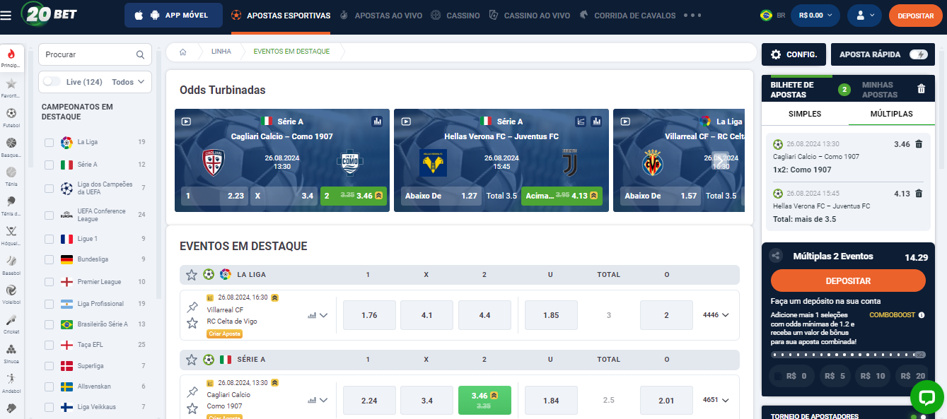Select Voleibol sport icon in sidebar
Viewport: 947px width, 419px height.
tap(11, 290)
